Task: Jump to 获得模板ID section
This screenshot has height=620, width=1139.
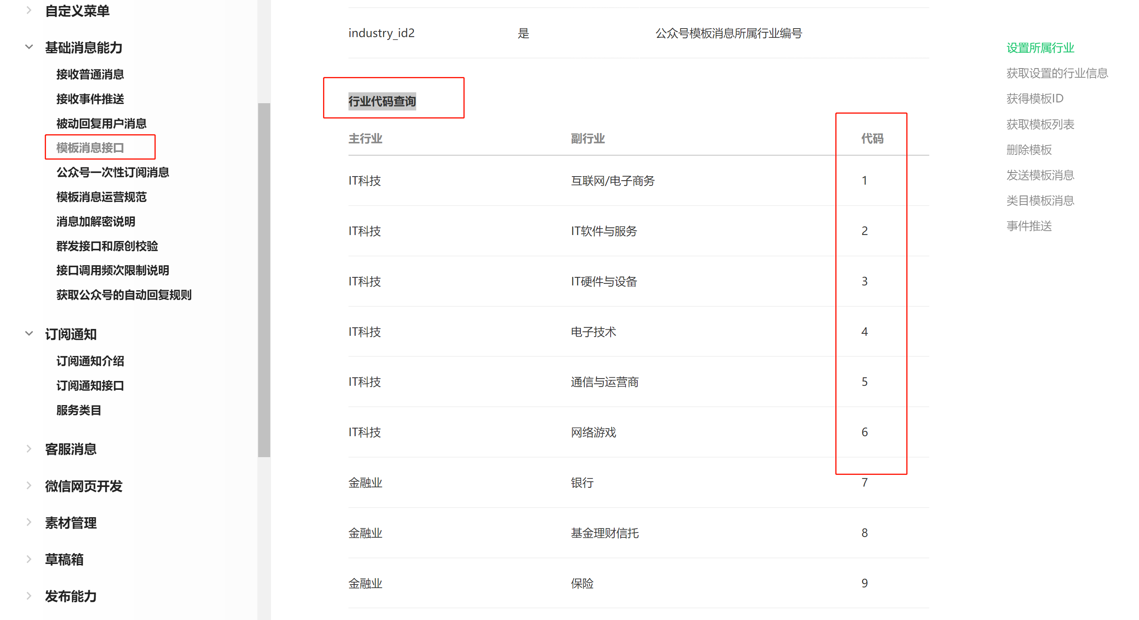Action: click(x=1035, y=98)
